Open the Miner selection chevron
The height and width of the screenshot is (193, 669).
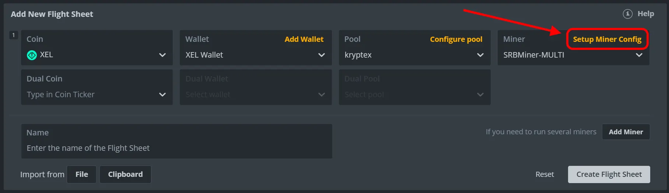639,55
